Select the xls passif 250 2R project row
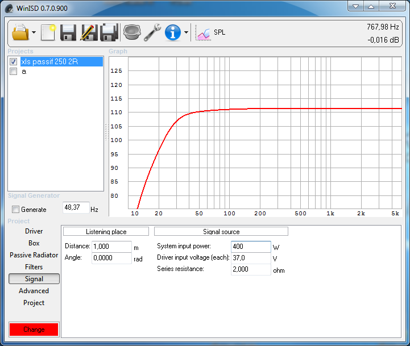Viewport: 410px width, 346px height. 61,62
